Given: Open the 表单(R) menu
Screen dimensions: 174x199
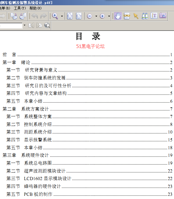Looking at the screenshot, I should (x=5, y=8).
